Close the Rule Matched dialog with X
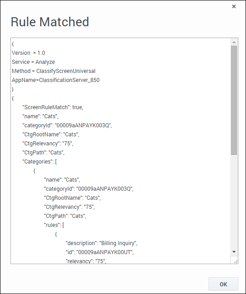This screenshot has height=294, width=246. pyautogui.click(x=234, y=6)
